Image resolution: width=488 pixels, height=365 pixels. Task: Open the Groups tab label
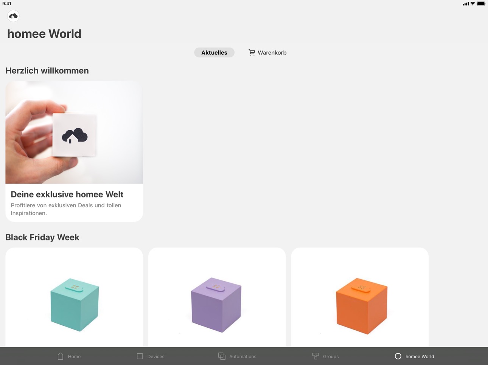click(331, 356)
